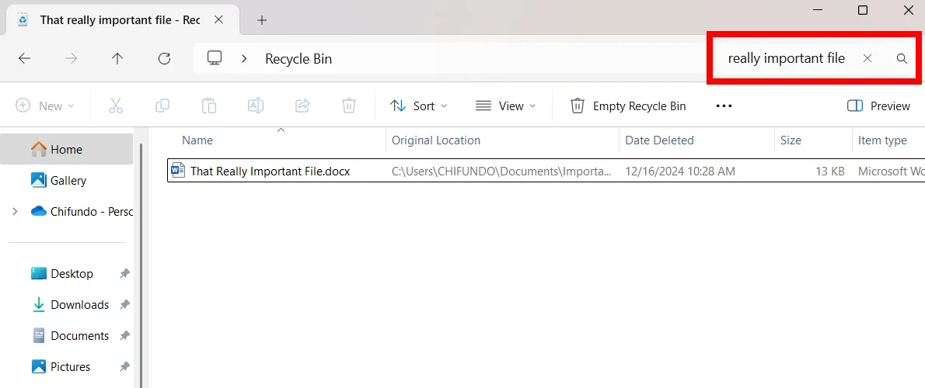925x388 pixels.
Task: Sort by Original Location column header
Action: (436, 140)
